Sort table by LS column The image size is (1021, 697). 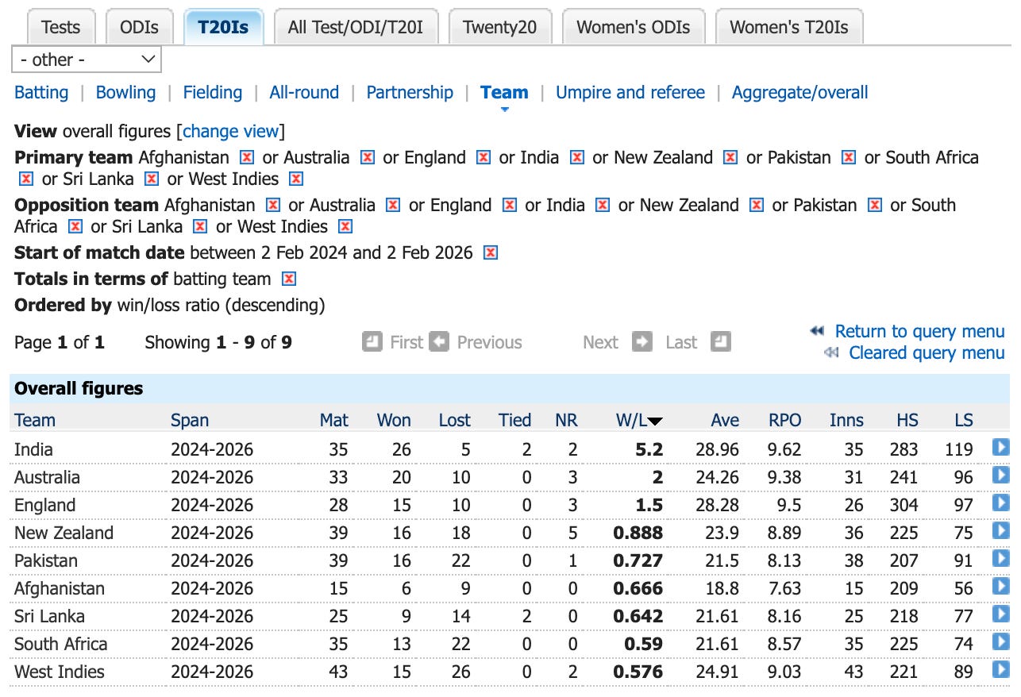[964, 420]
